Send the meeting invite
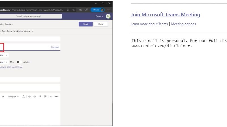The height and width of the screenshot is (127, 227). [86, 24]
